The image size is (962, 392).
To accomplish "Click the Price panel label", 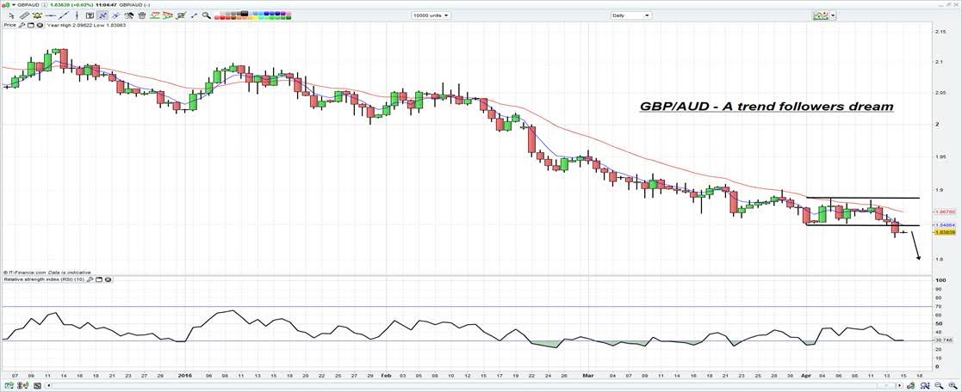I will click(10, 25).
